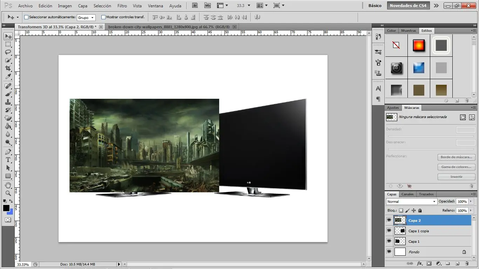Screen dimensions: 479x269
Task: Expand workspace list chevron
Action: point(436,6)
